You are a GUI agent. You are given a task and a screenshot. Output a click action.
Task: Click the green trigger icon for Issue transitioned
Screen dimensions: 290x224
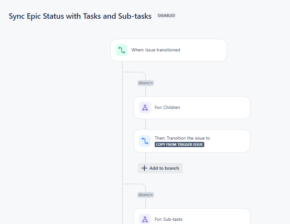(122, 50)
